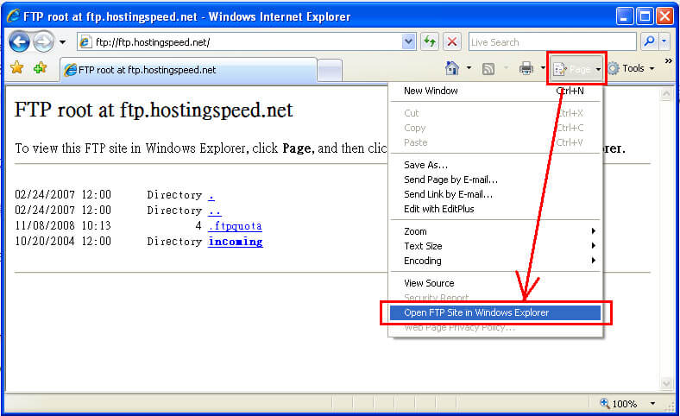Click the Refresh page icon

click(430, 41)
